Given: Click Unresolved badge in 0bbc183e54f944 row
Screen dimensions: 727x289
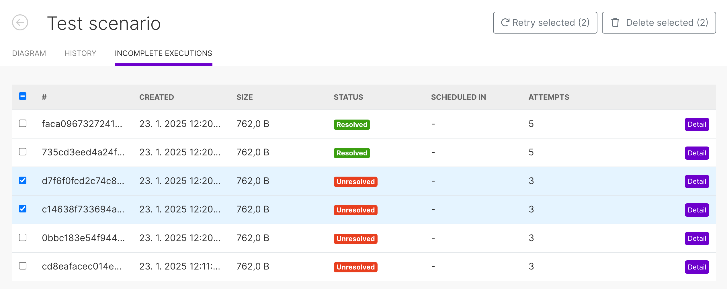Looking at the screenshot, I should pos(355,239).
